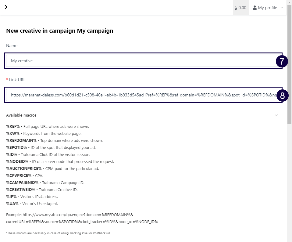Focus the Link URL input field
292x242 pixels.
tap(140, 95)
